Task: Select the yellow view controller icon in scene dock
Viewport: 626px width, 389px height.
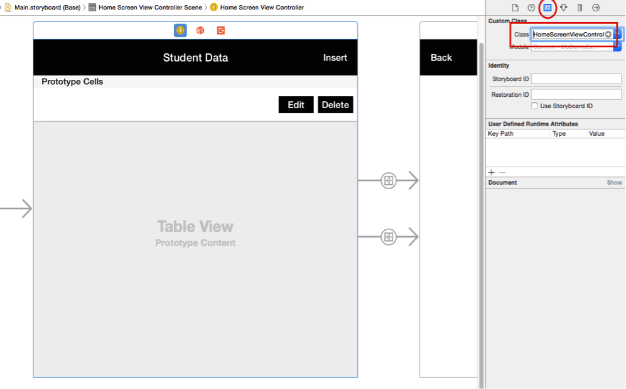Action: [180, 30]
